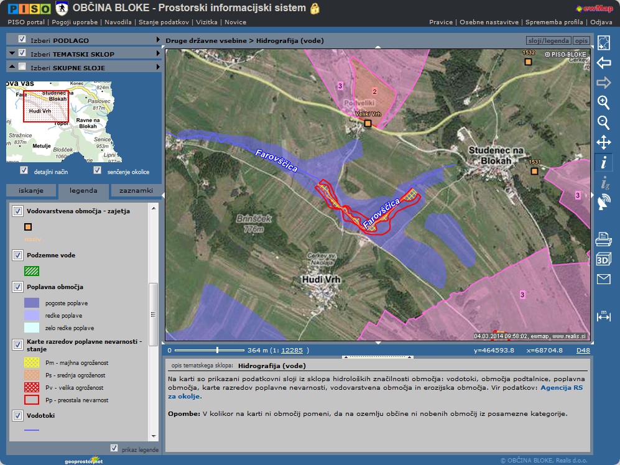
Task: Select the pan map arrows tool
Action: pyautogui.click(x=603, y=142)
